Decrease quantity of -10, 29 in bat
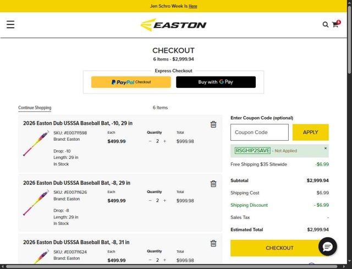352x269 pixels. 150,141
